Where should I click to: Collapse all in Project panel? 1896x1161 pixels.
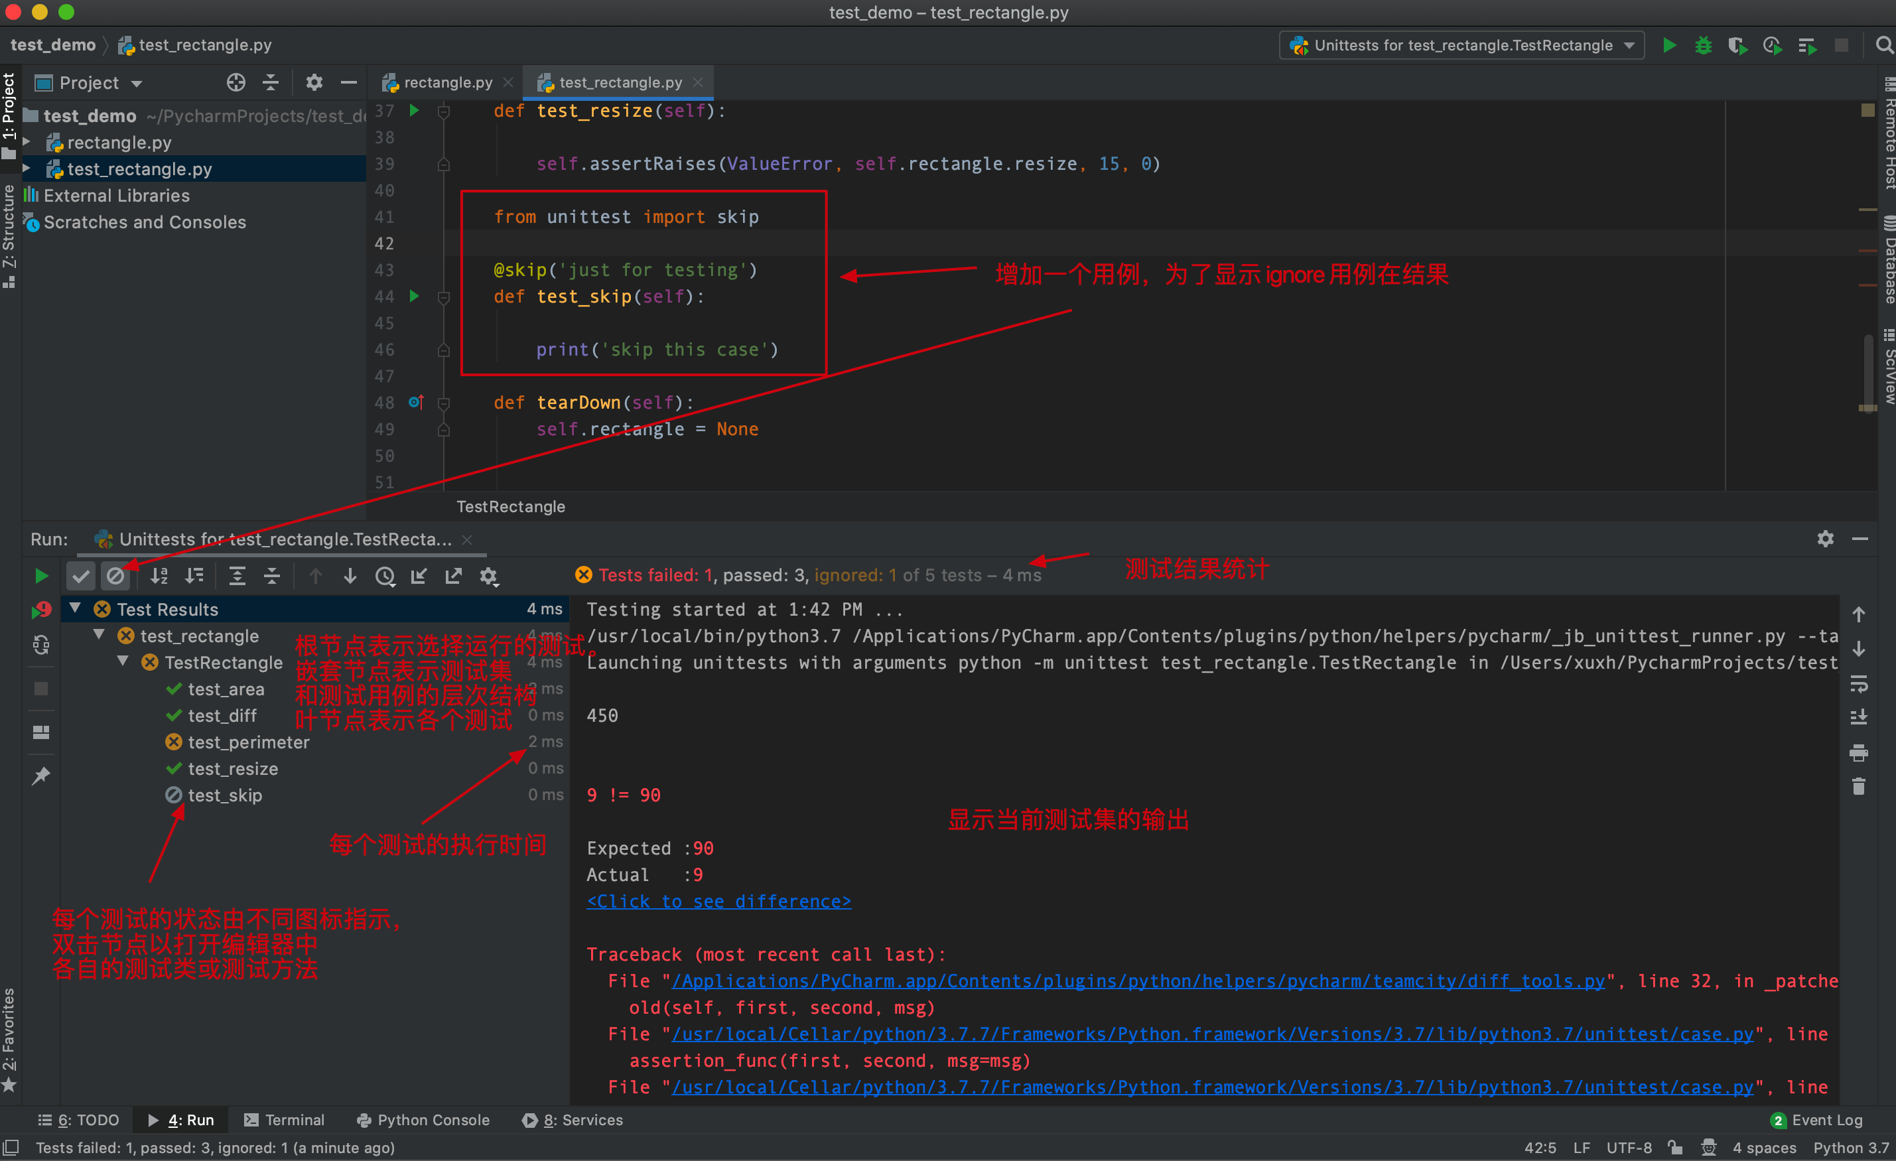tap(271, 82)
